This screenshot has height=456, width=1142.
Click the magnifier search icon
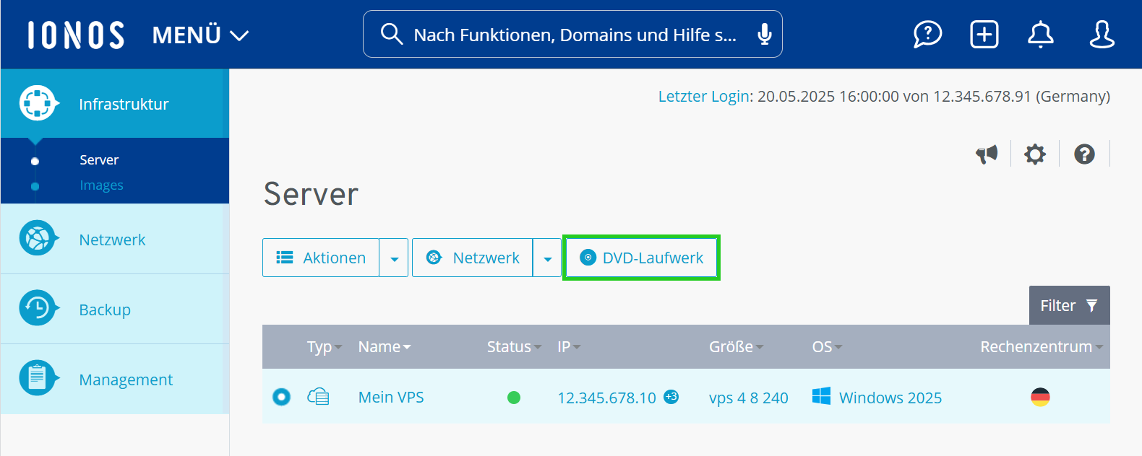[x=391, y=34]
